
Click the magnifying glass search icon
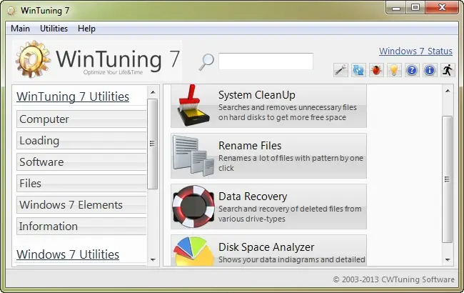[206, 62]
